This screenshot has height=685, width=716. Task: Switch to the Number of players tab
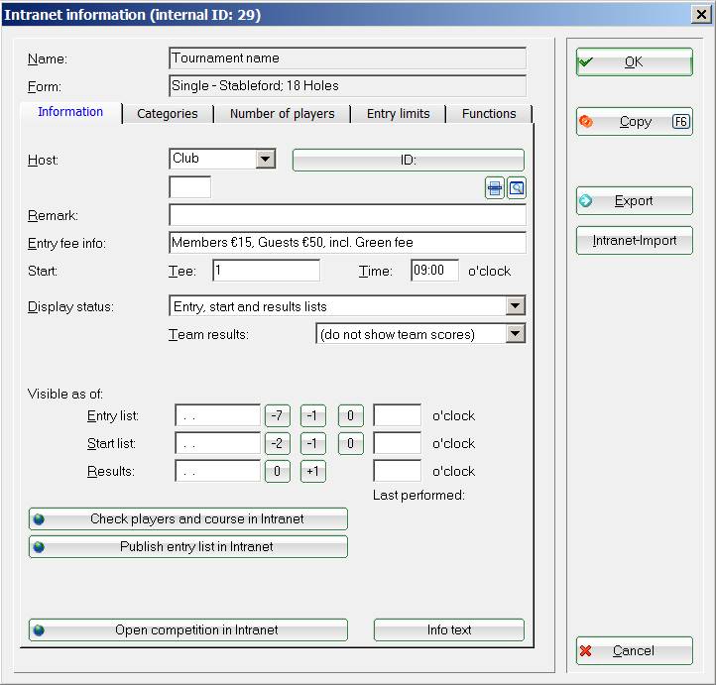[282, 114]
